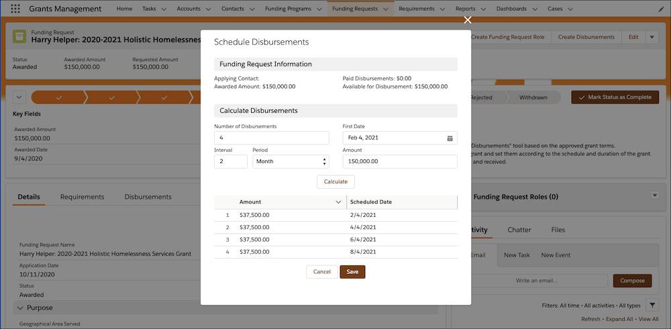This screenshot has height=329, width=671.
Task: Click the View All link
Action: coord(648,319)
